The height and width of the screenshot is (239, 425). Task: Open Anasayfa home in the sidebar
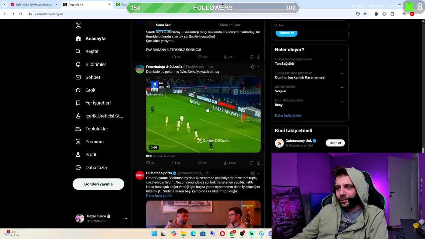point(91,39)
